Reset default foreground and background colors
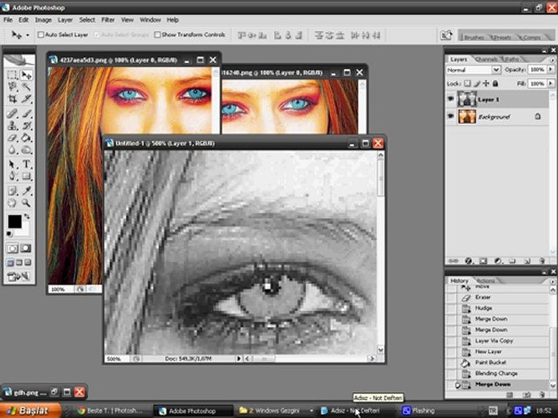This screenshot has width=558, height=418. pyautogui.click(x=9, y=234)
